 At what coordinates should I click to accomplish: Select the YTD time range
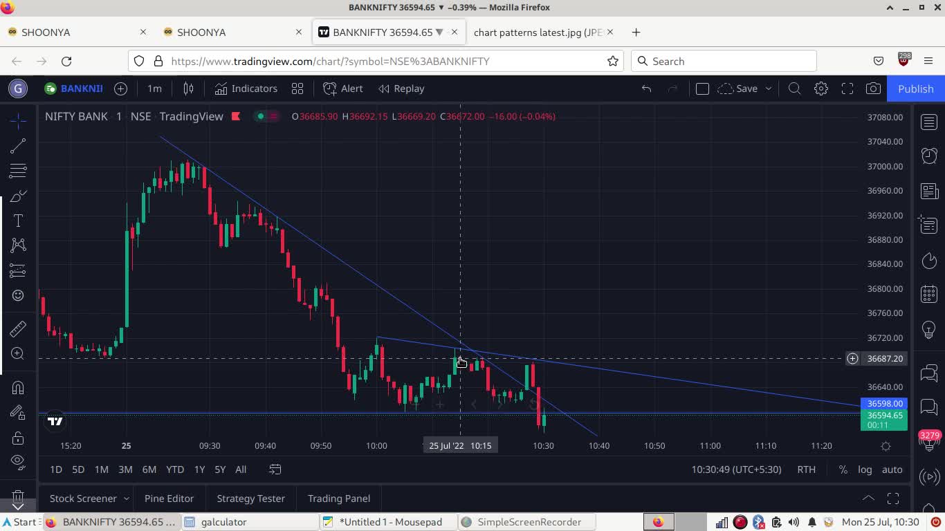pos(175,469)
